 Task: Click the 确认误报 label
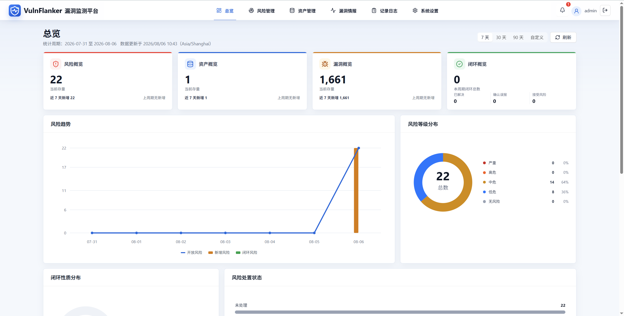[x=500, y=95]
